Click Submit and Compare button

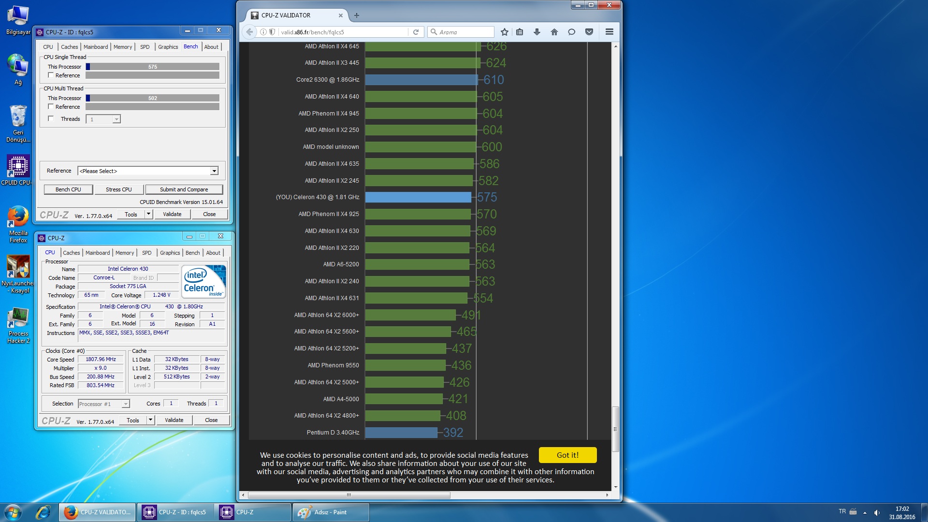(x=184, y=189)
